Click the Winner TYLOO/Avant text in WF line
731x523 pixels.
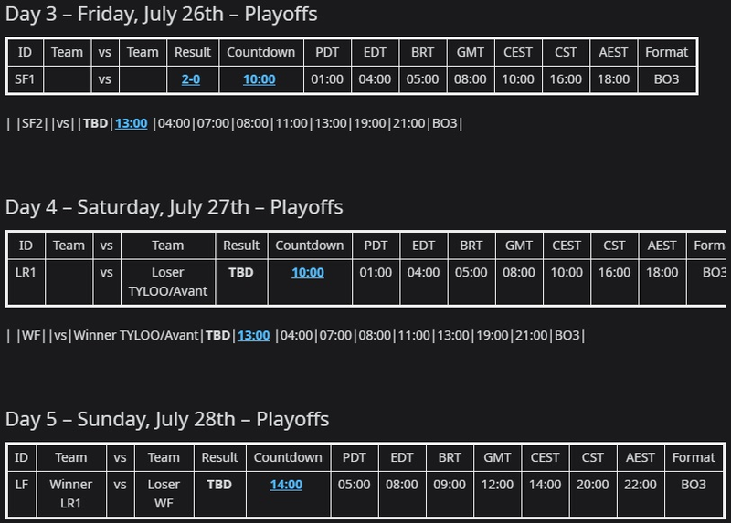click(135, 335)
